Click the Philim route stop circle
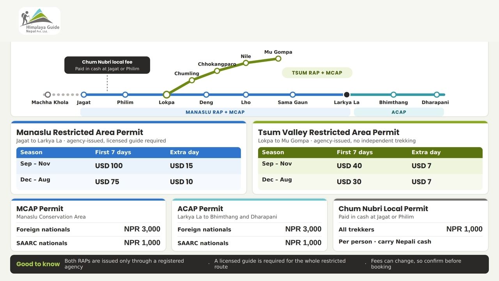This screenshot has width=499, height=281. pos(125,94)
